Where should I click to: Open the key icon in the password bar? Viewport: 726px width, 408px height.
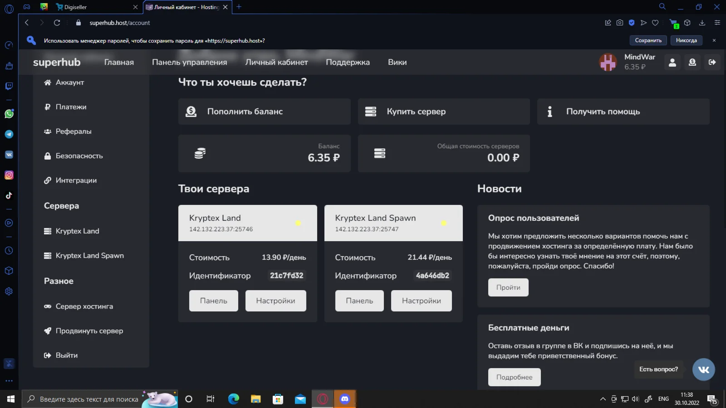click(31, 40)
